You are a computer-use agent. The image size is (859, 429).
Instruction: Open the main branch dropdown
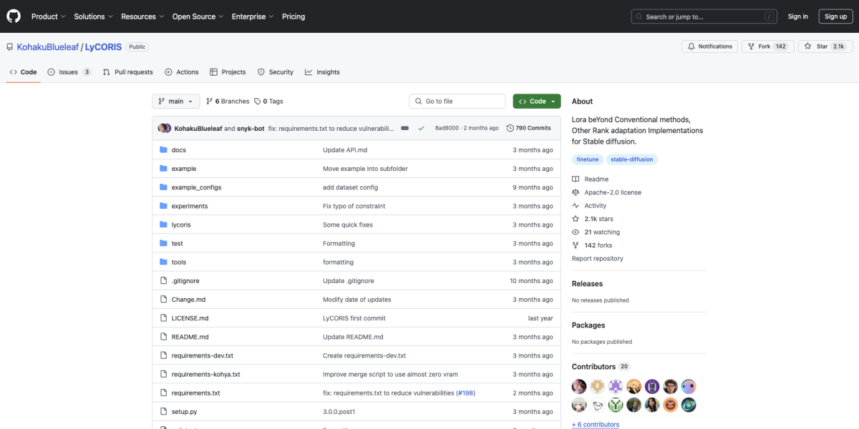pyautogui.click(x=175, y=102)
